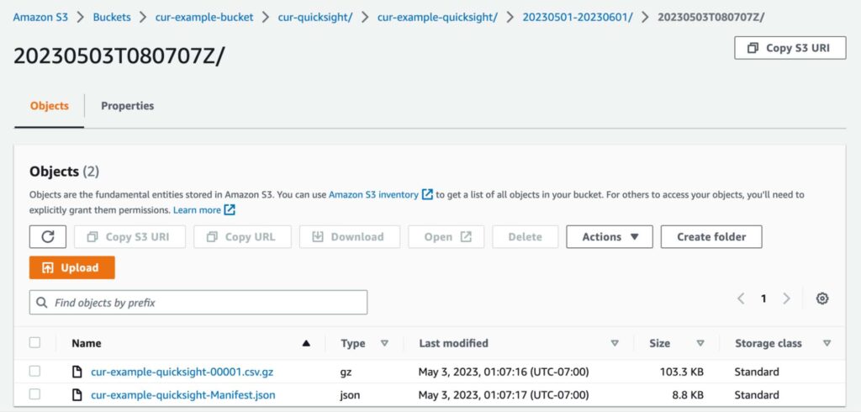Switch to the Properties tab
Screen dimensions: 861x412
coord(128,106)
